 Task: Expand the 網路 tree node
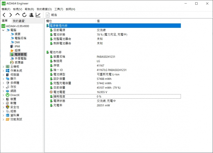3,91
